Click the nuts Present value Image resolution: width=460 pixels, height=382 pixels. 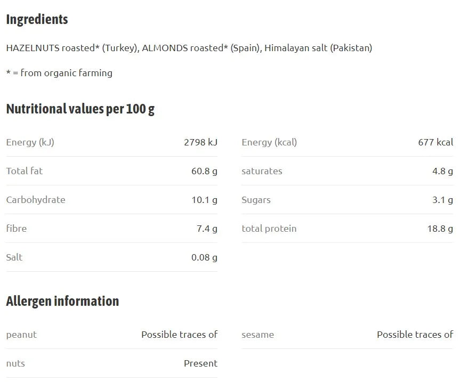pyautogui.click(x=200, y=363)
